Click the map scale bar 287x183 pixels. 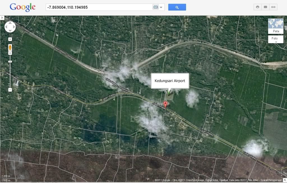click(x=12, y=178)
